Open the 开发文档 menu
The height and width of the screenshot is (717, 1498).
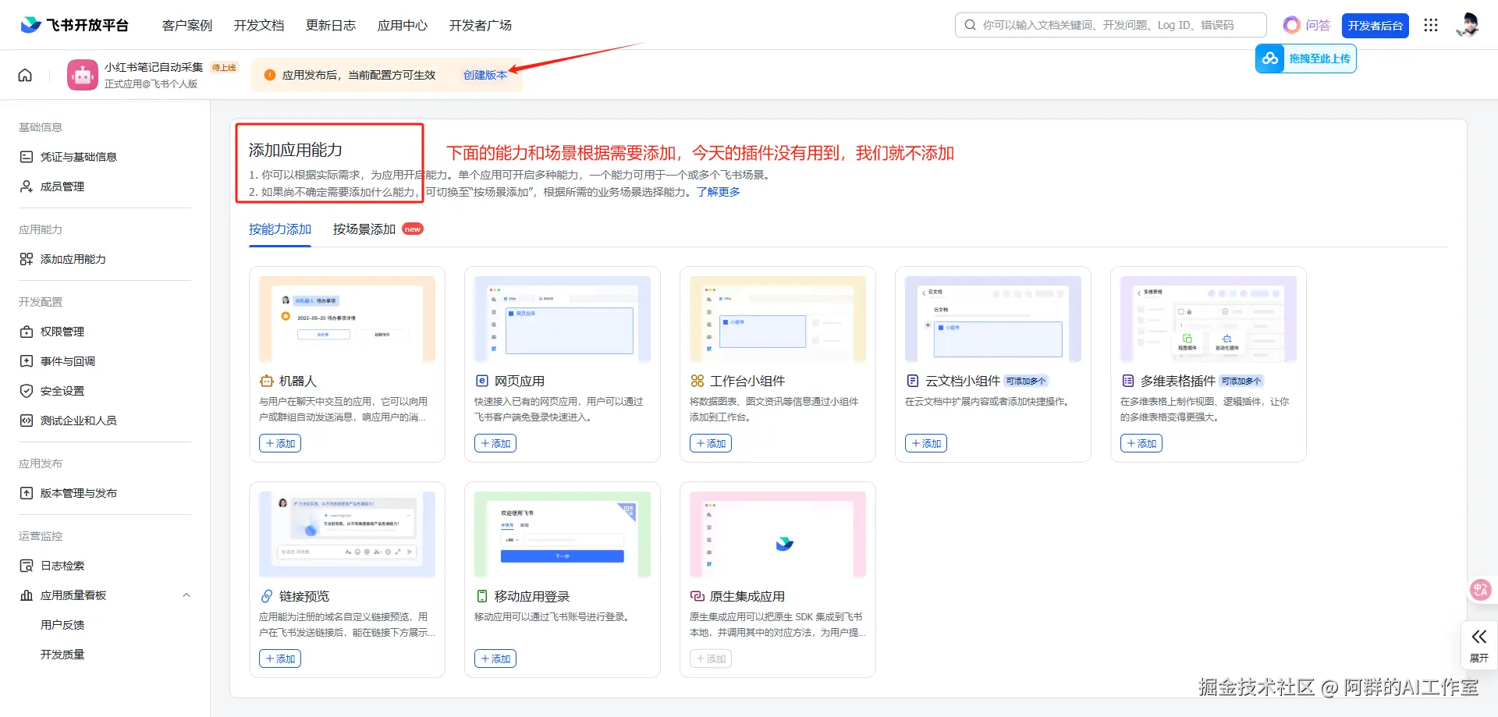pos(259,25)
